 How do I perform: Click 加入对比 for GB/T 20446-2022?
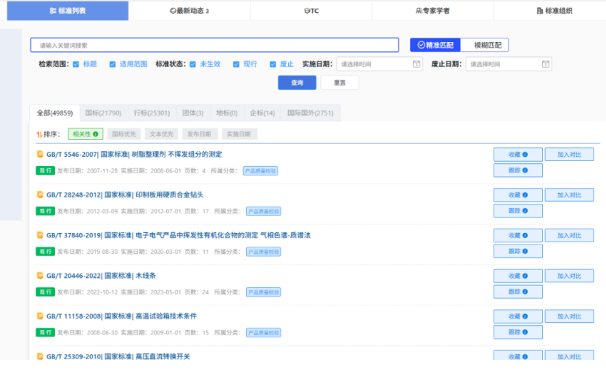569,276
